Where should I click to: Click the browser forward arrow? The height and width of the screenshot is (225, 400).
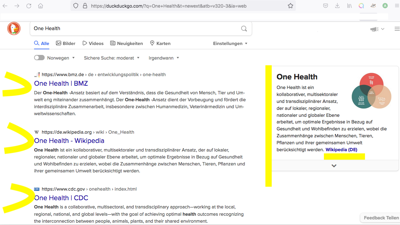(17, 6)
